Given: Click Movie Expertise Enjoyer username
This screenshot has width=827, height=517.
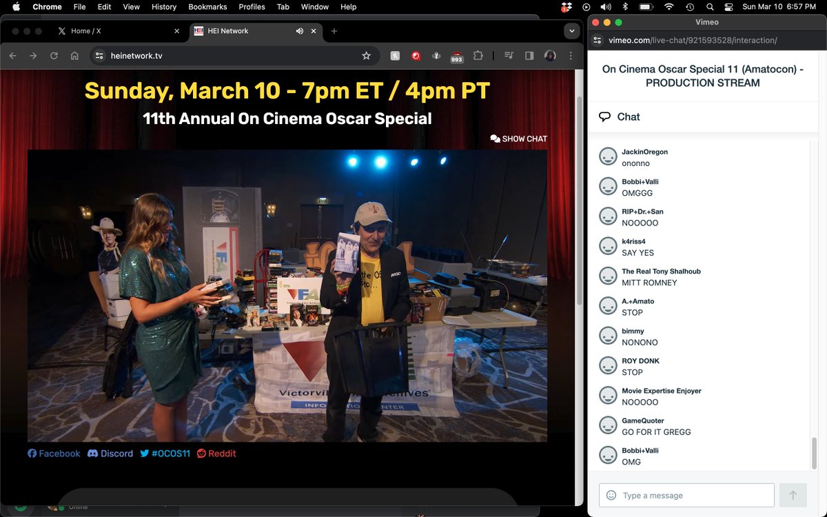Looking at the screenshot, I should pyautogui.click(x=662, y=391).
